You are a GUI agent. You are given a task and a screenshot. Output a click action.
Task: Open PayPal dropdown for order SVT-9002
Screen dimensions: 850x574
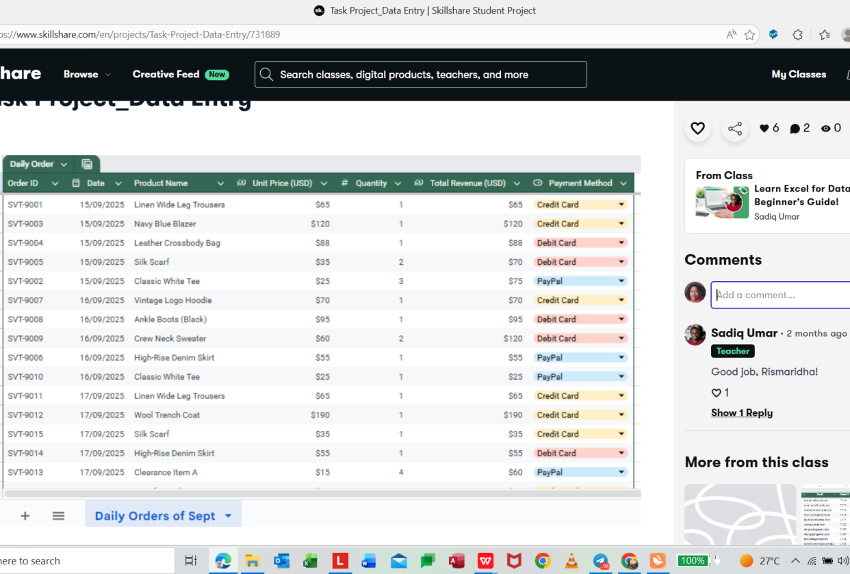[621, 281]
